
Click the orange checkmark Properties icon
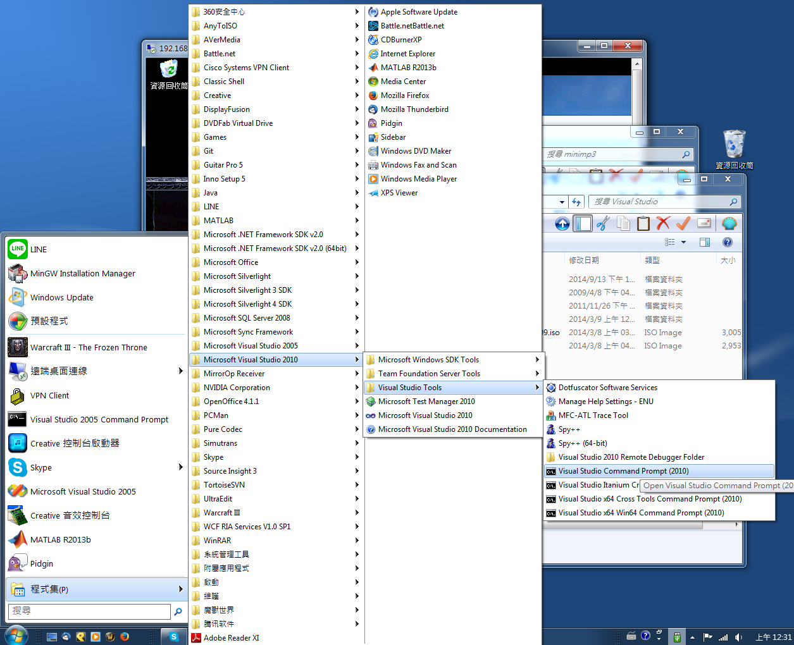coord(683,223)
